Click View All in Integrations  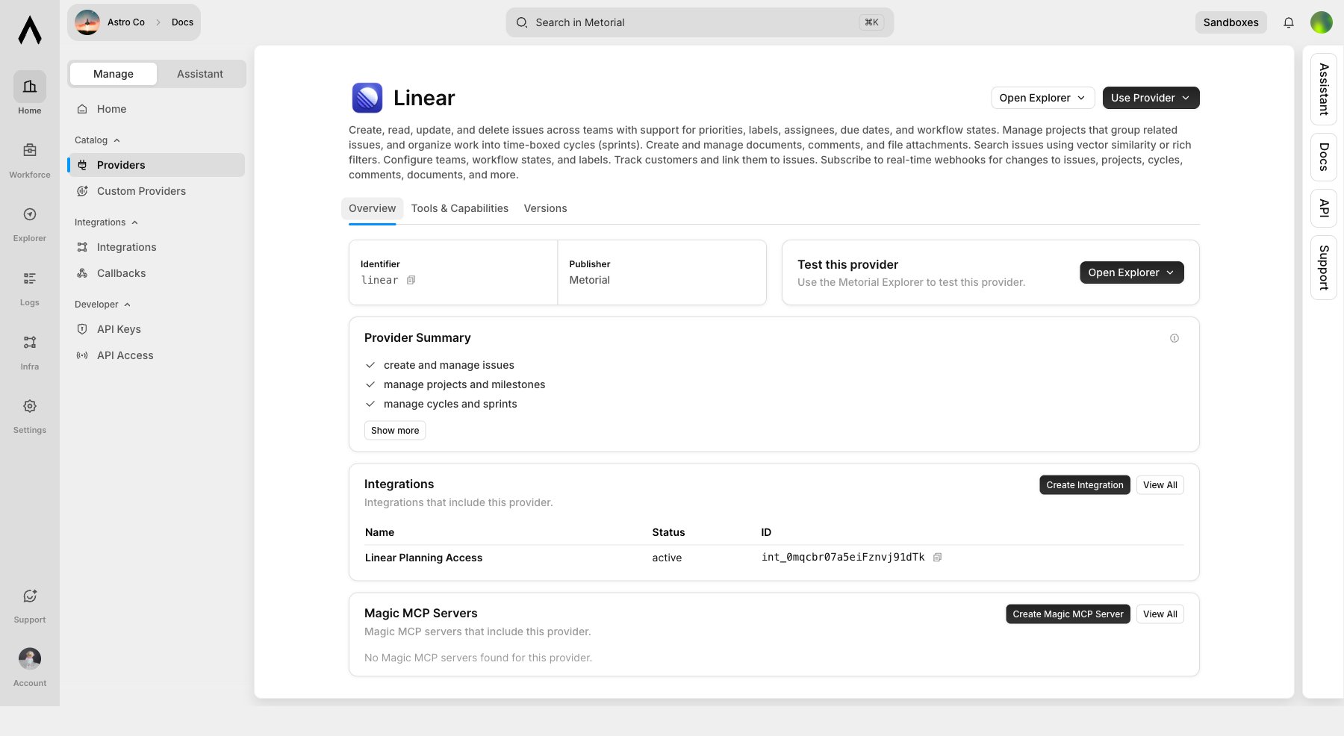pyautogui.click(x=1160, y=485)
